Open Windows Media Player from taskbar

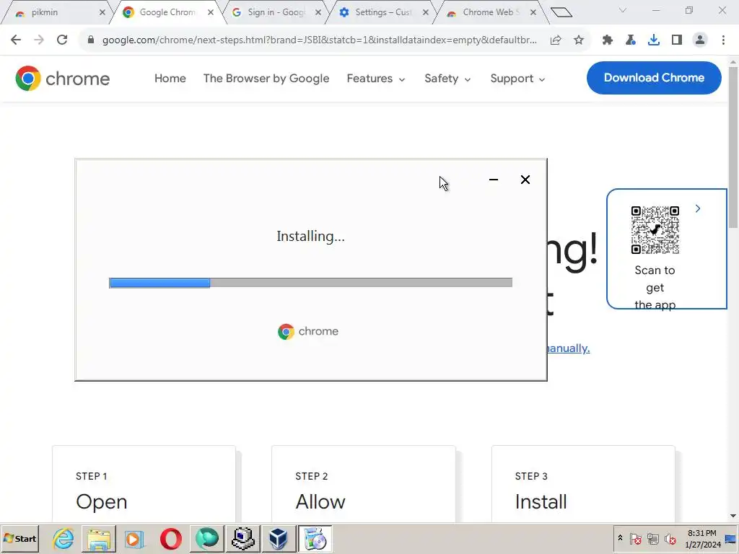point(134,538)
